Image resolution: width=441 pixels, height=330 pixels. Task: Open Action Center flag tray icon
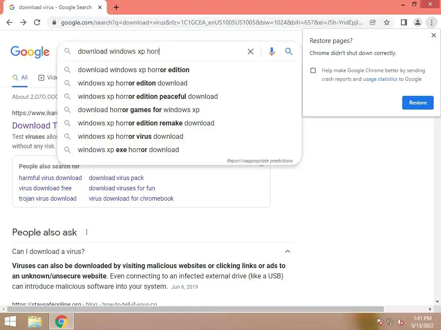click(x=379, y=322)
